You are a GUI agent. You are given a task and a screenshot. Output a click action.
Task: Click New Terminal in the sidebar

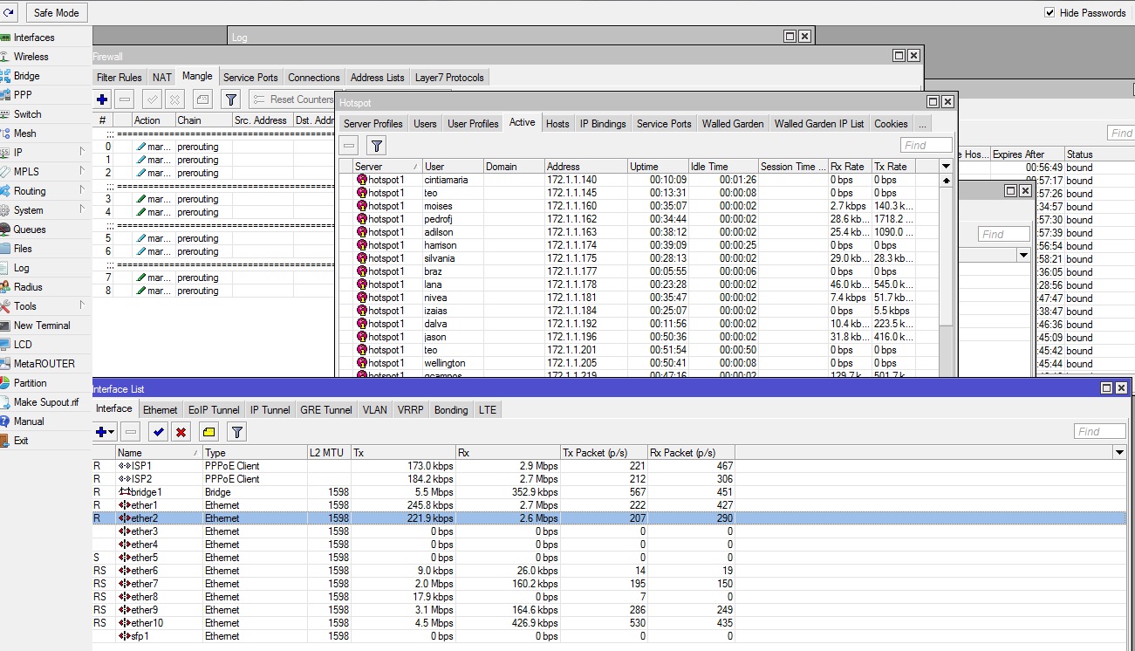[41, 325]
